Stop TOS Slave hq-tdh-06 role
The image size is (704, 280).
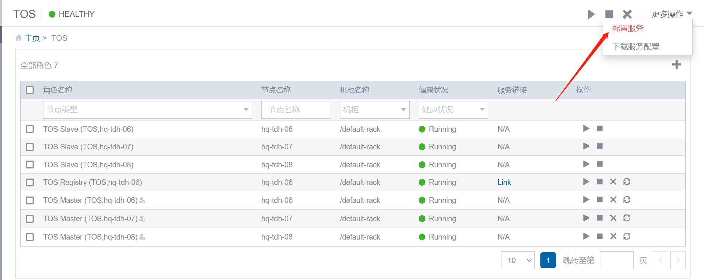pos(600,128)
